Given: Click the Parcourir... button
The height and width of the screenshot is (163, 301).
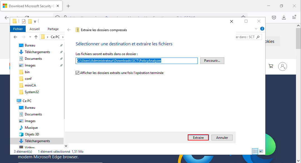Looking at the screenshot, I should [x=212, y=61].
